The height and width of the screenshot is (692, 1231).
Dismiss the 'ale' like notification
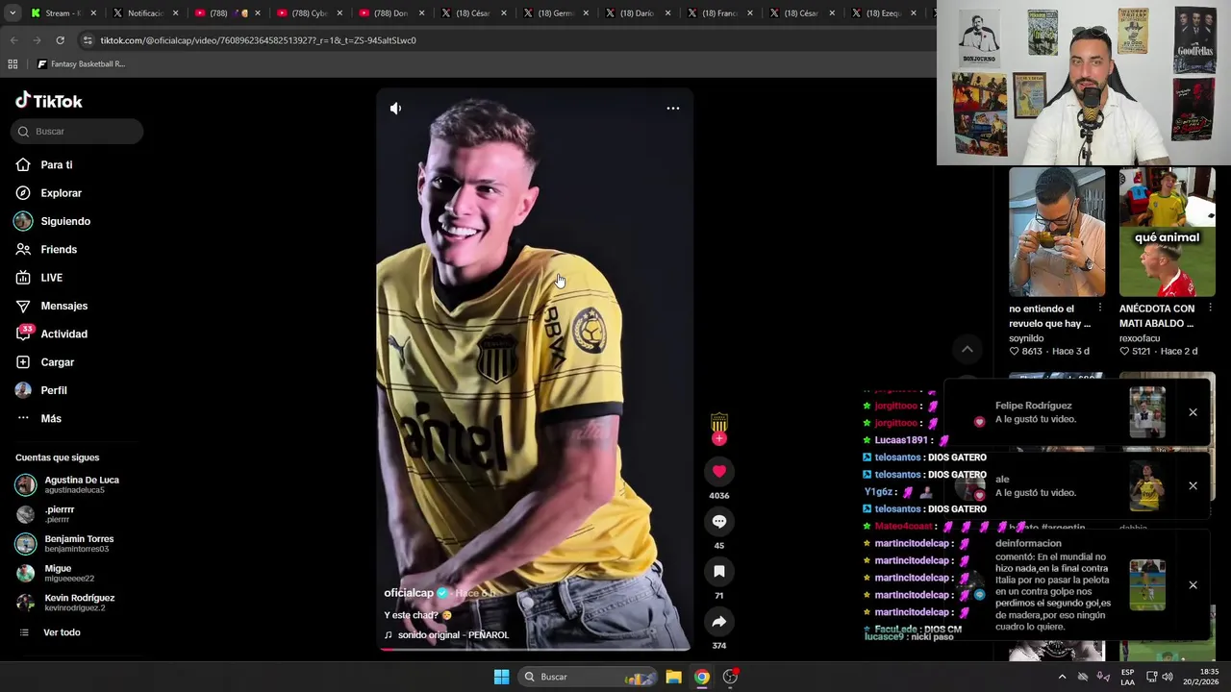(1193, 485)
